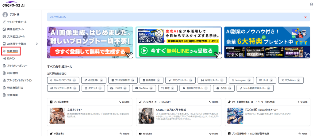This screenshot has width=314, height=136.
Task: Filter by ショート動画台本メーカー category chip
Action: (x=255, y=88)
